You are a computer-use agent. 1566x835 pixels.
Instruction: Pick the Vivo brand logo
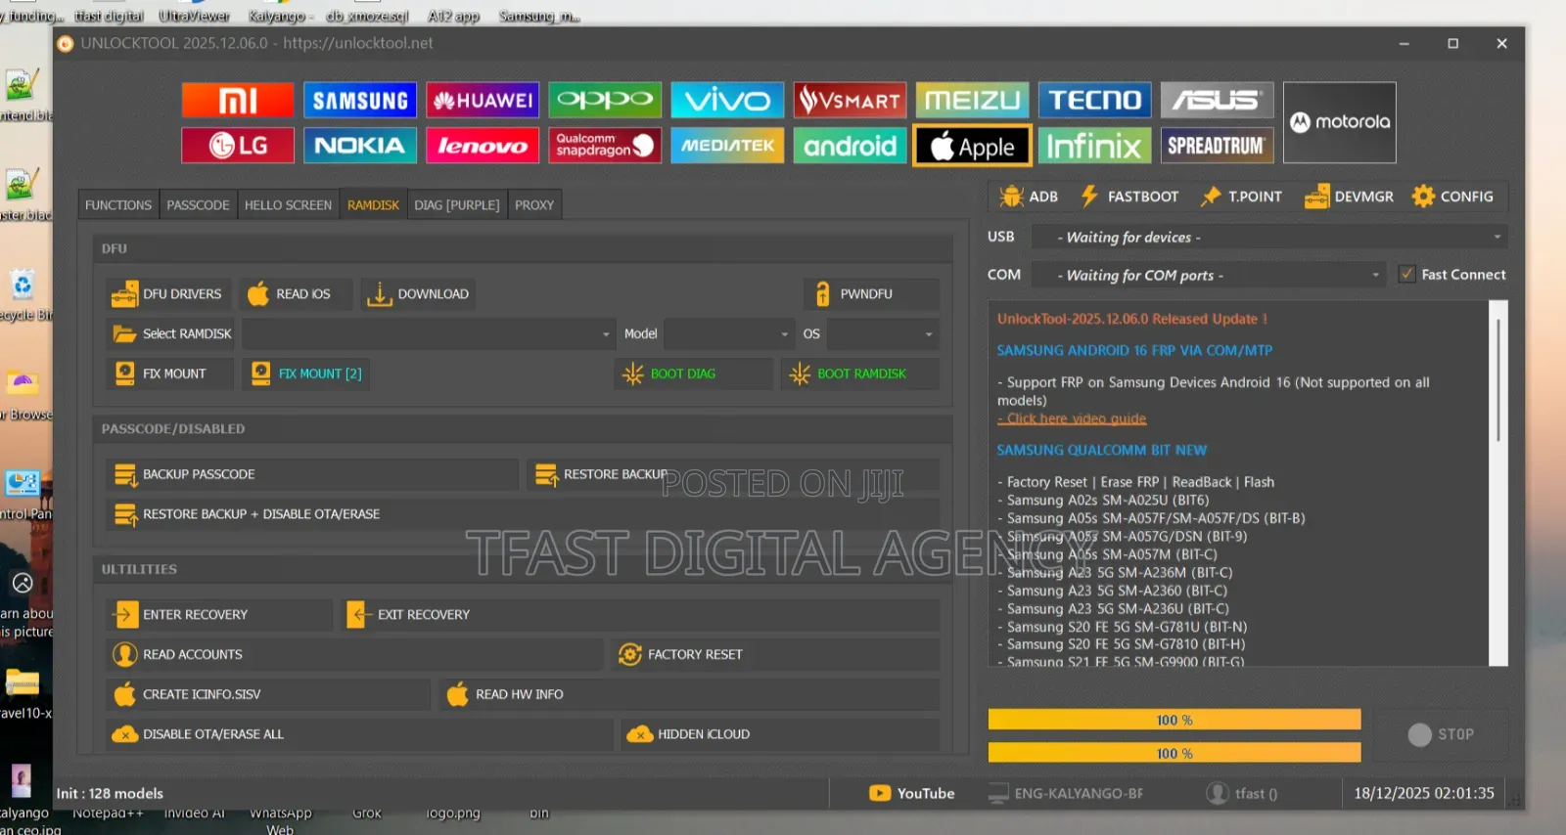pyautogui.click(x=727, y=100)
